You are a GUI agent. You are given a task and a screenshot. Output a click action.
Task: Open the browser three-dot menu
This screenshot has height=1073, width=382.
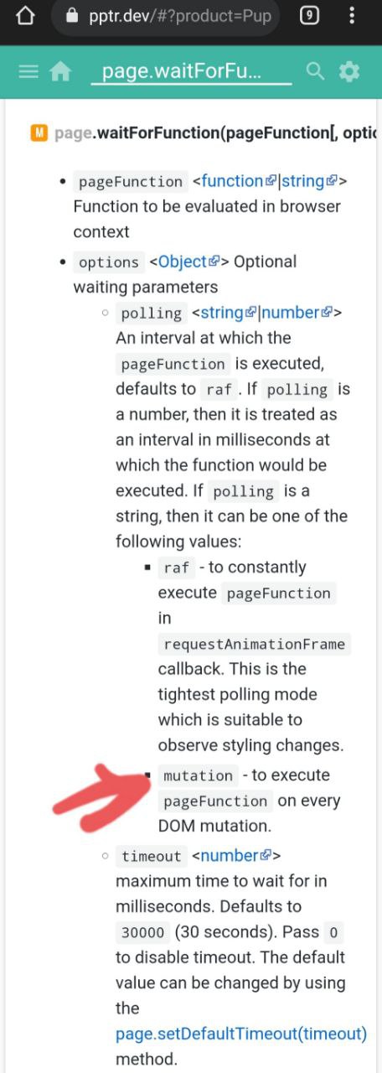(x=352, y=16)
